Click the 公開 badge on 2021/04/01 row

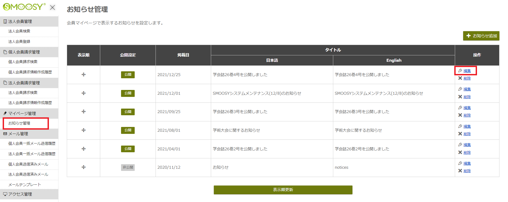pyautogui.click(x=128, y=149)
